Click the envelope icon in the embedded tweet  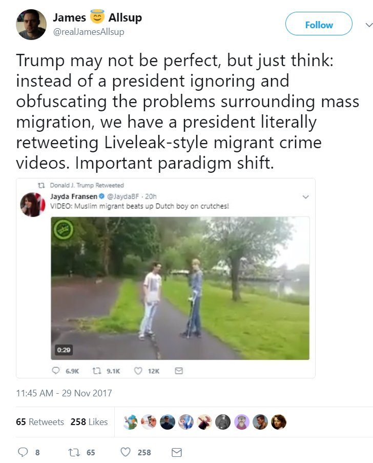click(x=179, y=371)
